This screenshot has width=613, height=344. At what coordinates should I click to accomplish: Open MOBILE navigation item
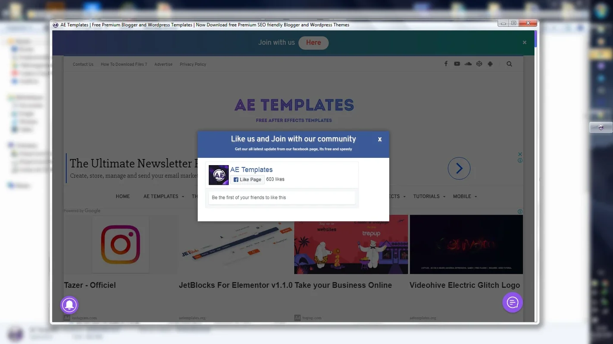click(x=462, y=197)
